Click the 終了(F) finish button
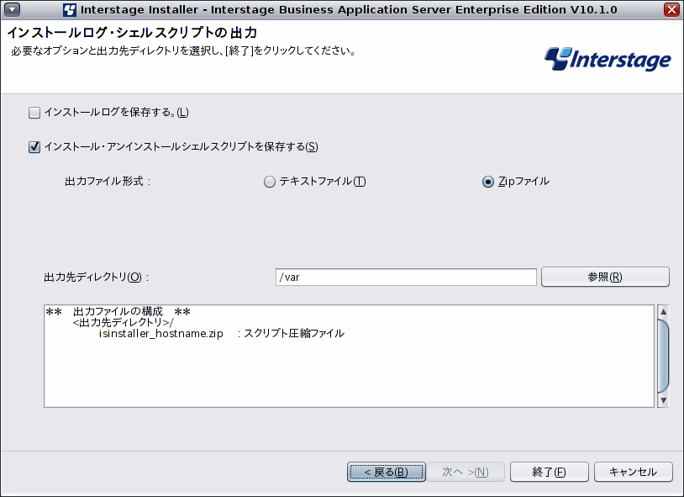684x497 pixels. (550, 472)
